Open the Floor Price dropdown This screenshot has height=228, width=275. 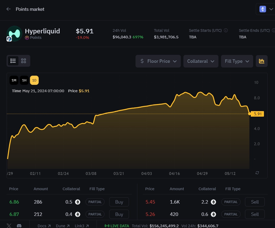[158, 61]
